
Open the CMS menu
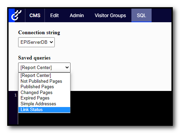pos(35,15)
